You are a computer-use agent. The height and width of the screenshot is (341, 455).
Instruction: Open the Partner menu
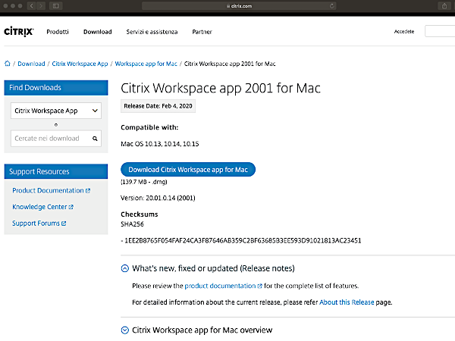[202, 32]
